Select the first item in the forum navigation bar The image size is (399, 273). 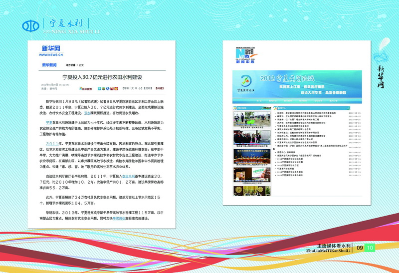[x=259, y=101]
